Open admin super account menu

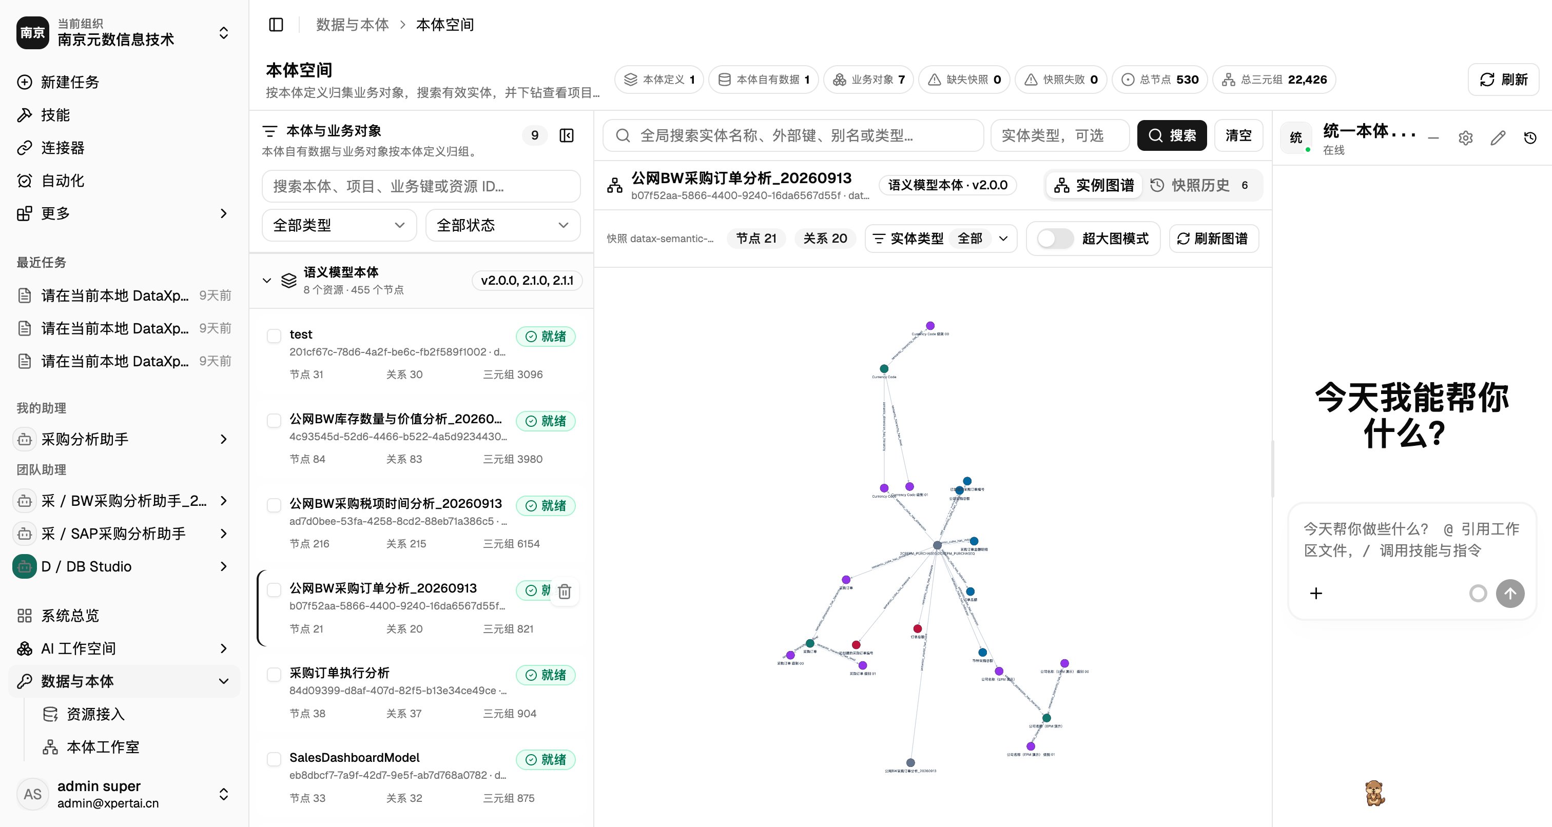[x=124, y=794]
